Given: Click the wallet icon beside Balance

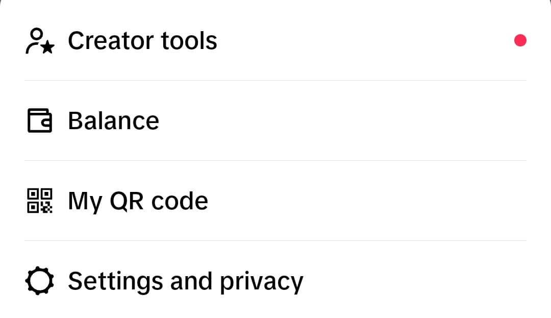Looking at the screenshot, I should (40, 120).
